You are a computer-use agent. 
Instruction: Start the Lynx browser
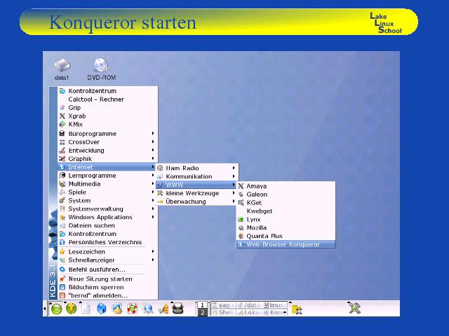pos(286,219)
